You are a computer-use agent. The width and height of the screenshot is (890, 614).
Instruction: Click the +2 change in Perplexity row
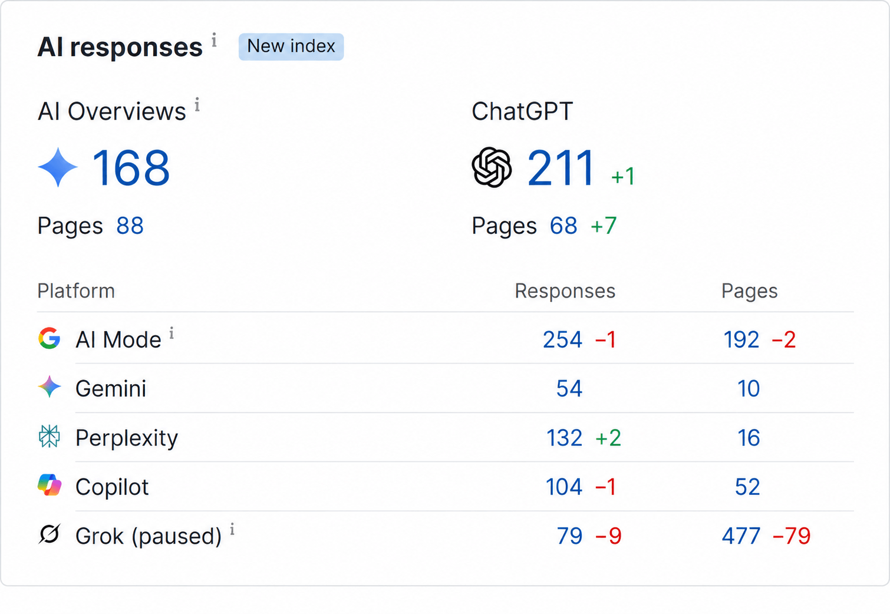(x=608, y=438)
